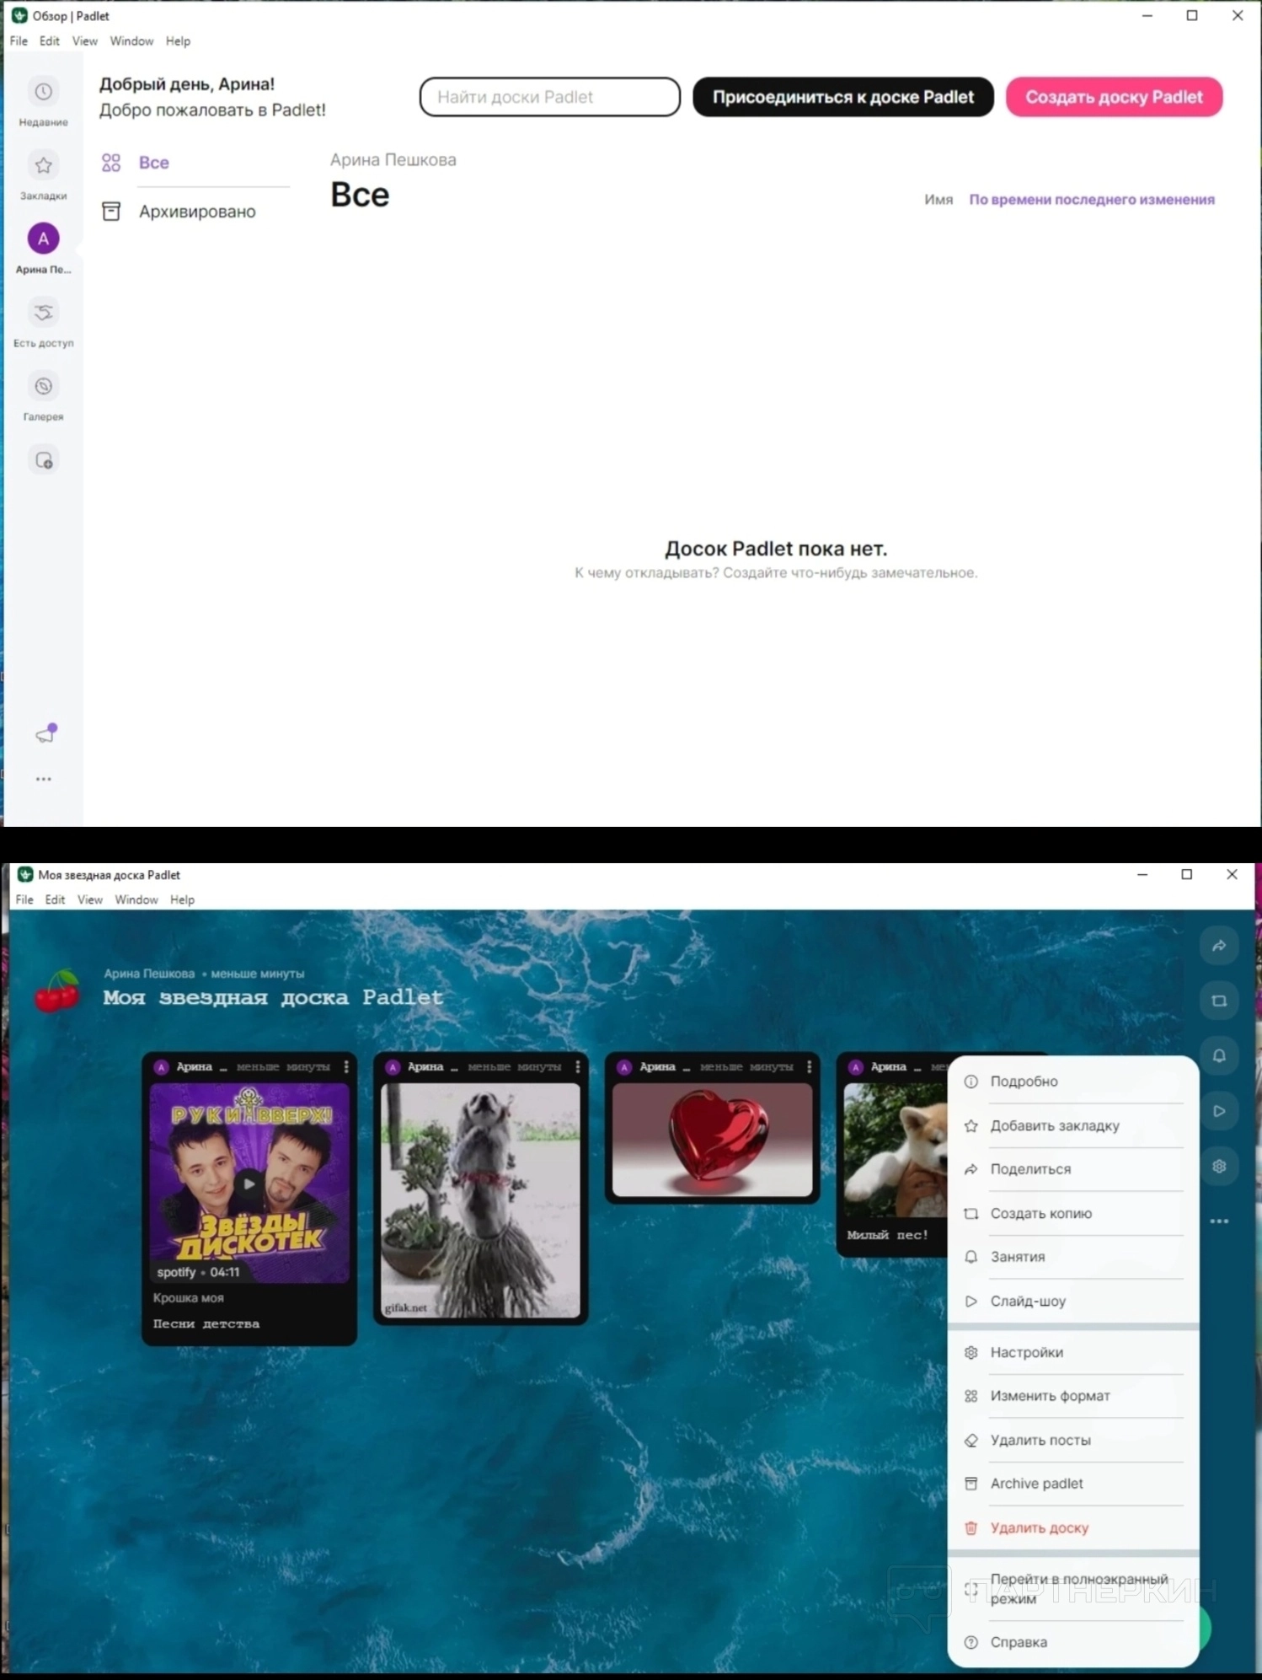Open File menu in the Обзор window
The height and width of the screenshot is (1680, 1262).
pyautogui.click(x=19, y=40)
